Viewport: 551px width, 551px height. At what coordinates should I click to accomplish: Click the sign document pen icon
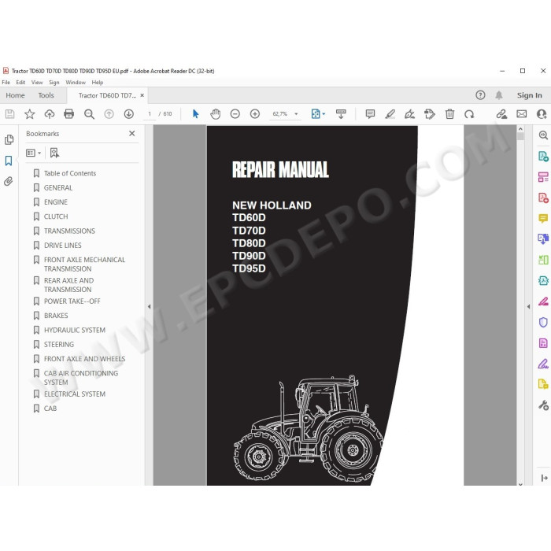(x=409, y=114)
